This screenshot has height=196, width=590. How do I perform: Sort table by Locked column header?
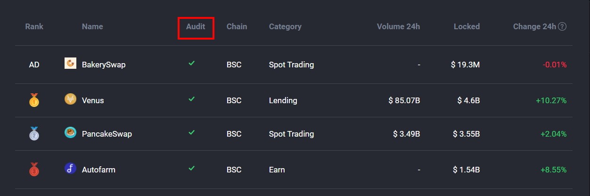[467, 27]
